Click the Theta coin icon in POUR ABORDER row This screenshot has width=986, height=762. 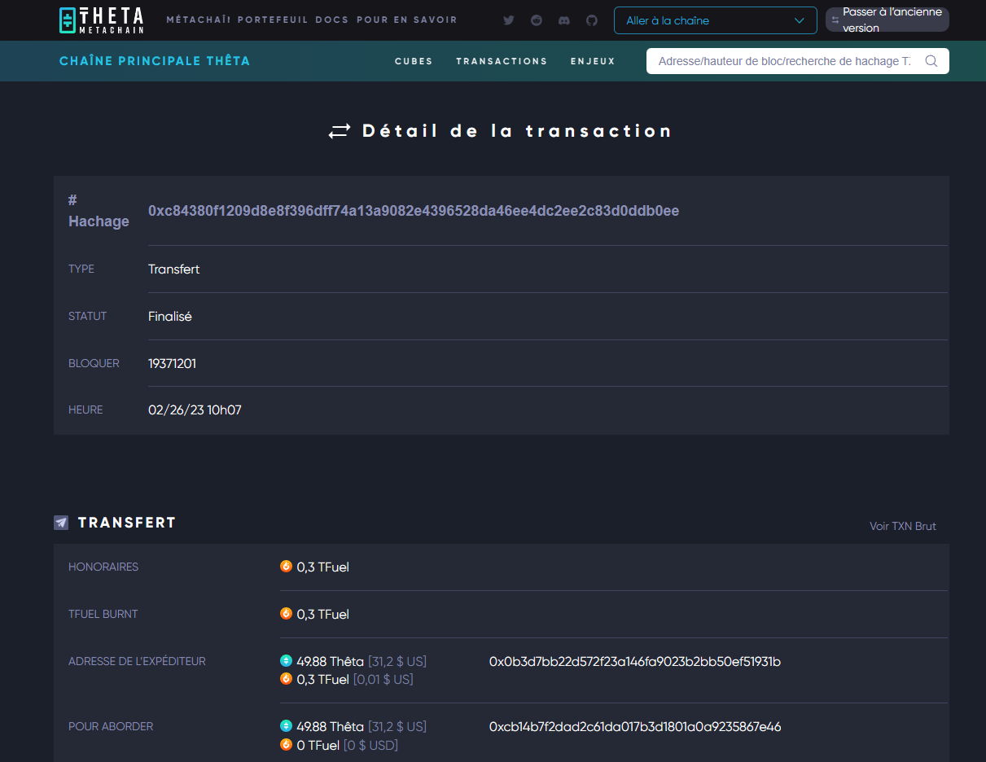286,726
